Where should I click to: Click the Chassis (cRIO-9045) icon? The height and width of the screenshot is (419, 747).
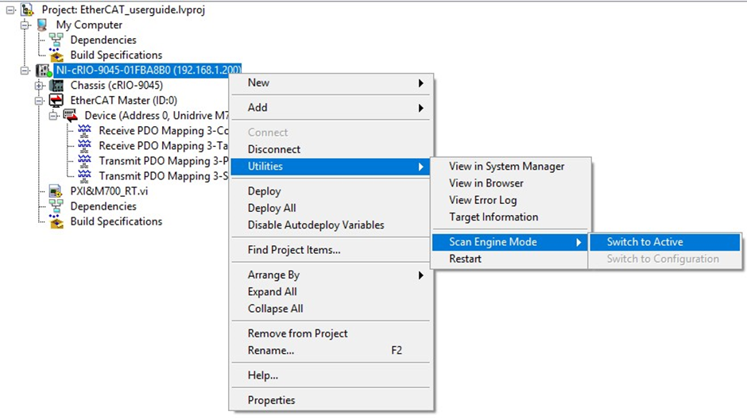click(x=56, y=86)
